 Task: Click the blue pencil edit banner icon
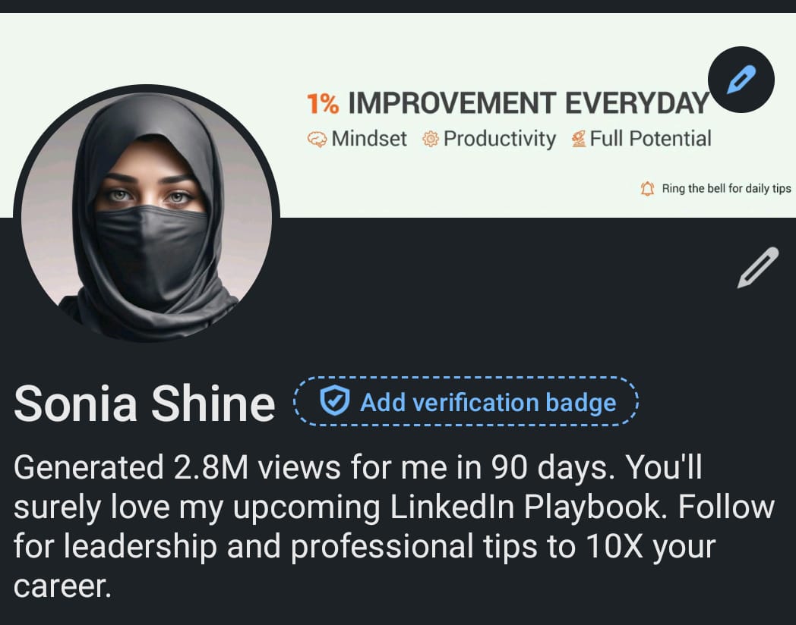741,80
